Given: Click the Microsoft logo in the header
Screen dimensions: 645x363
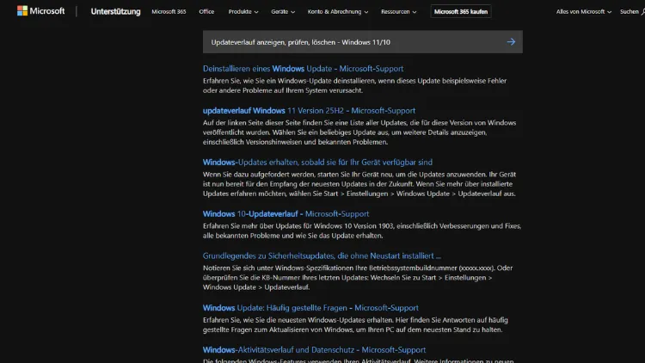Looking at the screenshot, I should [x=40, y=11].
